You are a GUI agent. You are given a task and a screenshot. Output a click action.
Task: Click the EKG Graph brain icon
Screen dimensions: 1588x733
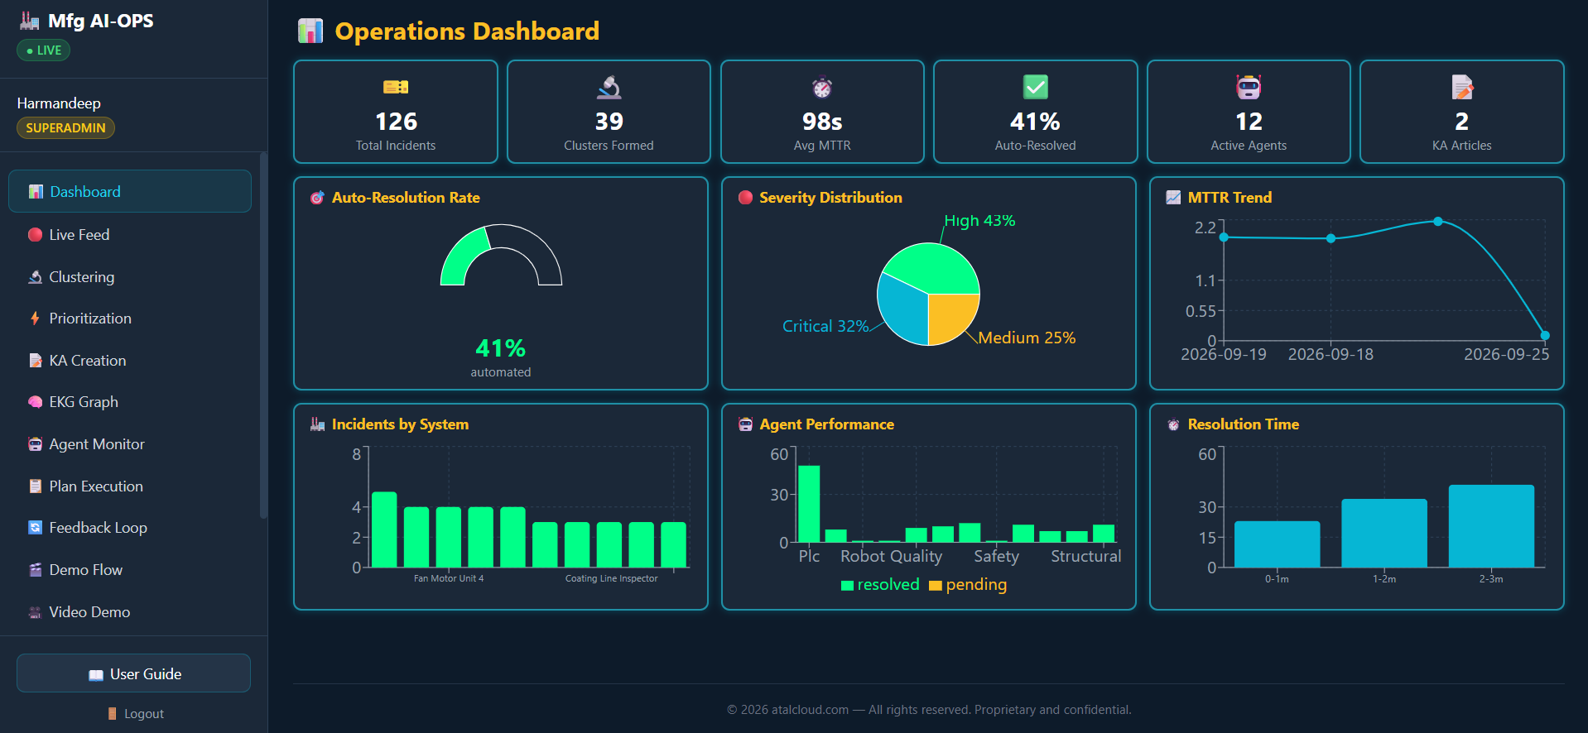tap(35, 402)
